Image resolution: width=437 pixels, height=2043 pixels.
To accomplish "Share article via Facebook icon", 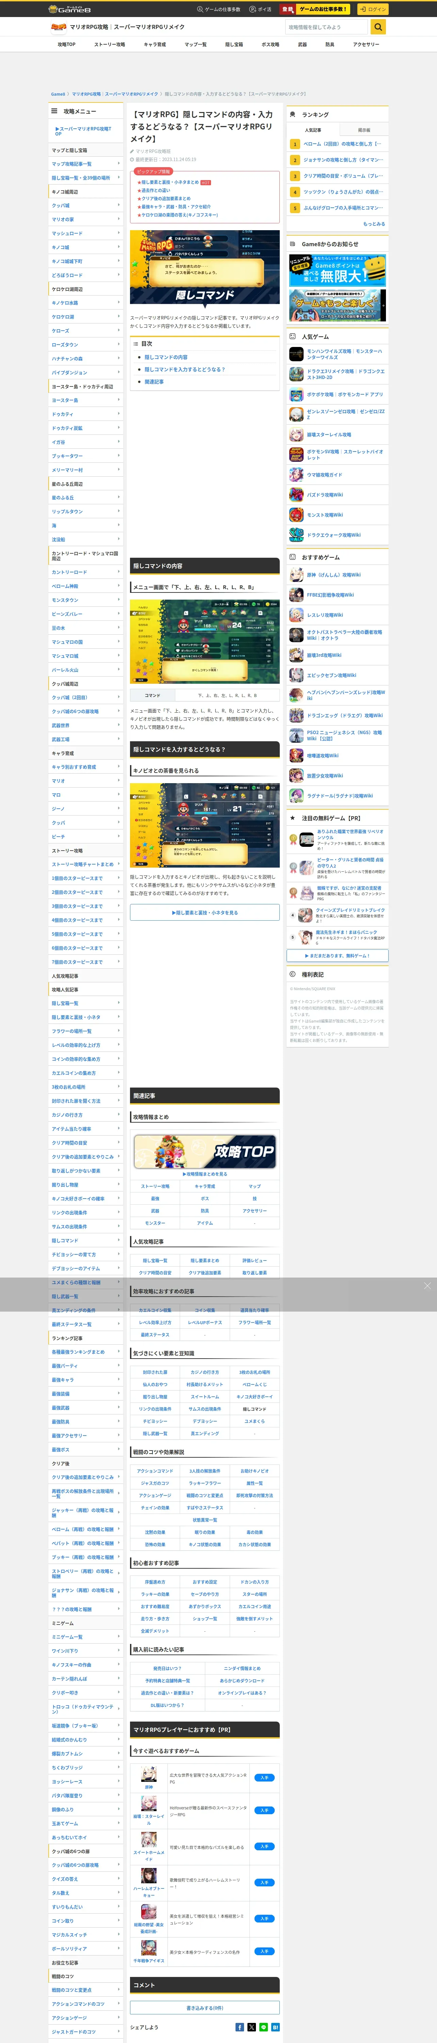I will click(240, 2027).
